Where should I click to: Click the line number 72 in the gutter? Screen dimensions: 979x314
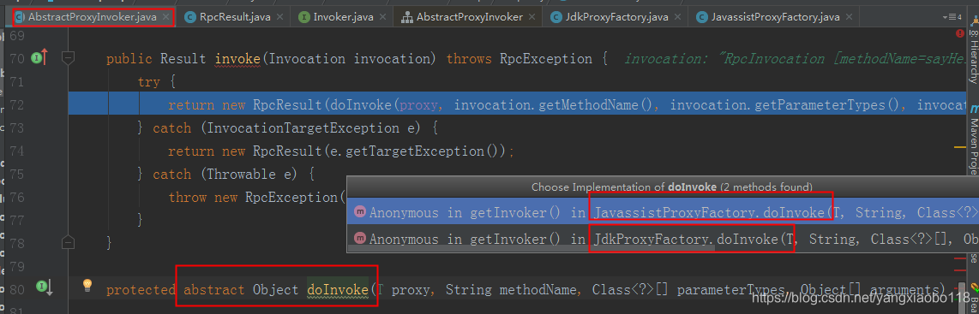[x=17, y=104]
